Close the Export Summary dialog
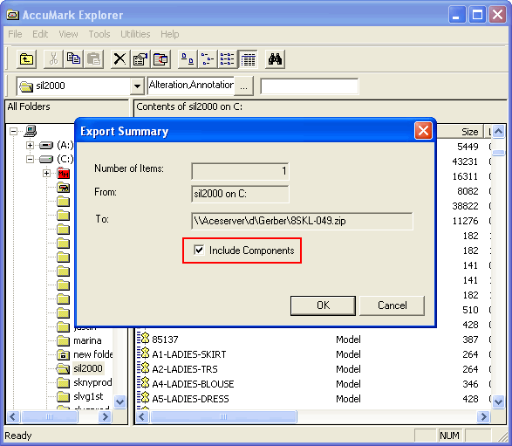This screenshot has height=446, width=512. [423, 131]
